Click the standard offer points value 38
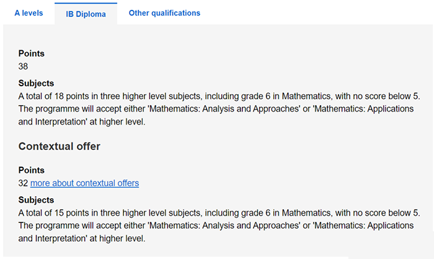This screenshot has width=434, height=259. pyautogui.click(x=24, y=66)
